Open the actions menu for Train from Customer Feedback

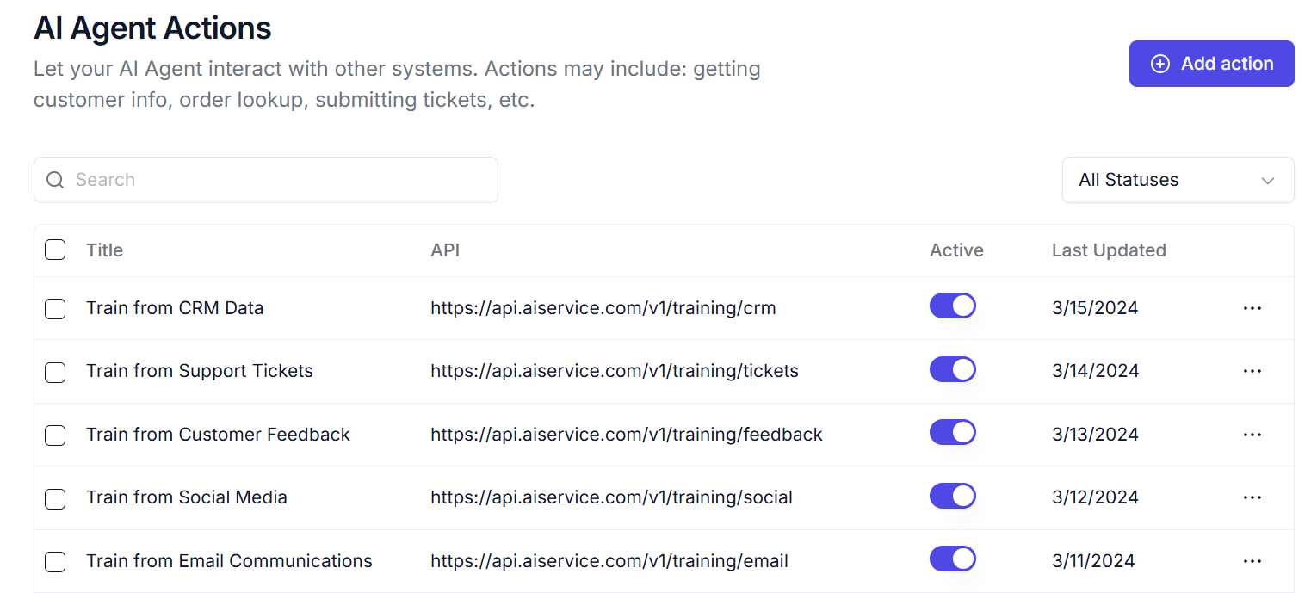click(x=1252, y=434)
